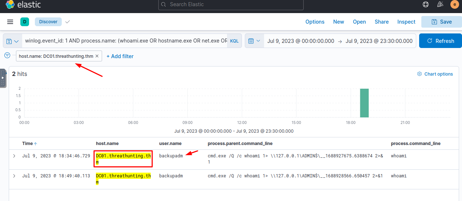Open Chart options settings
This screenshot has height=201, width=462.
pyautogui.click(x=435, y=74)
